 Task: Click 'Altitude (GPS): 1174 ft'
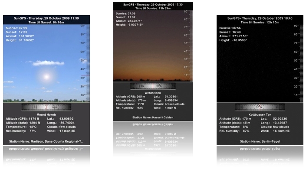(x=23, y=119)
